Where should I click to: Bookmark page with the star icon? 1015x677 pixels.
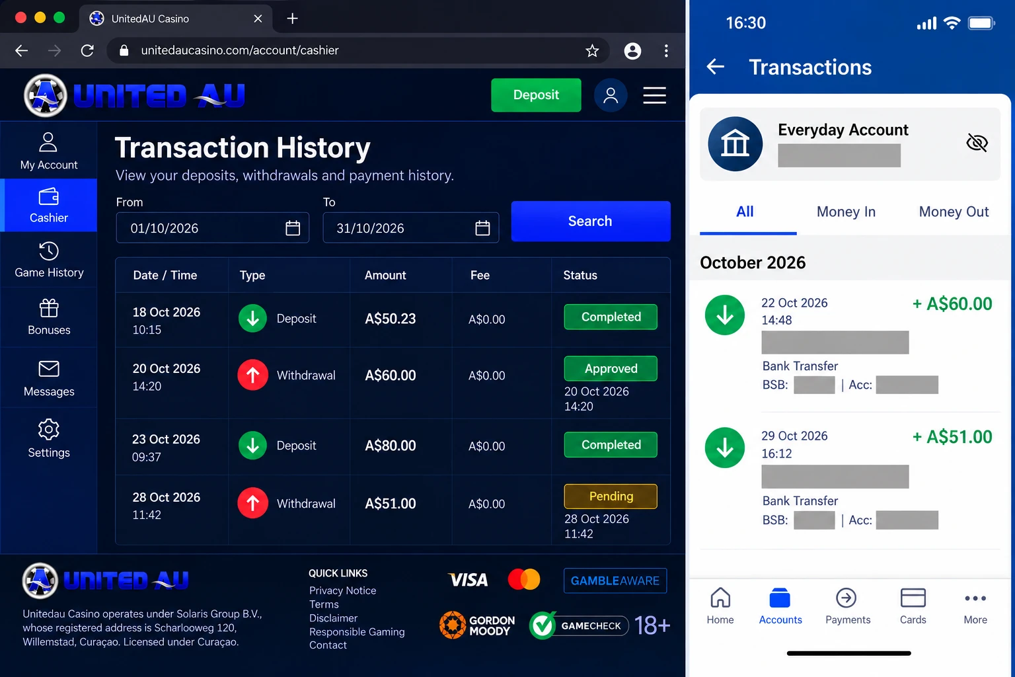[592, 50]
